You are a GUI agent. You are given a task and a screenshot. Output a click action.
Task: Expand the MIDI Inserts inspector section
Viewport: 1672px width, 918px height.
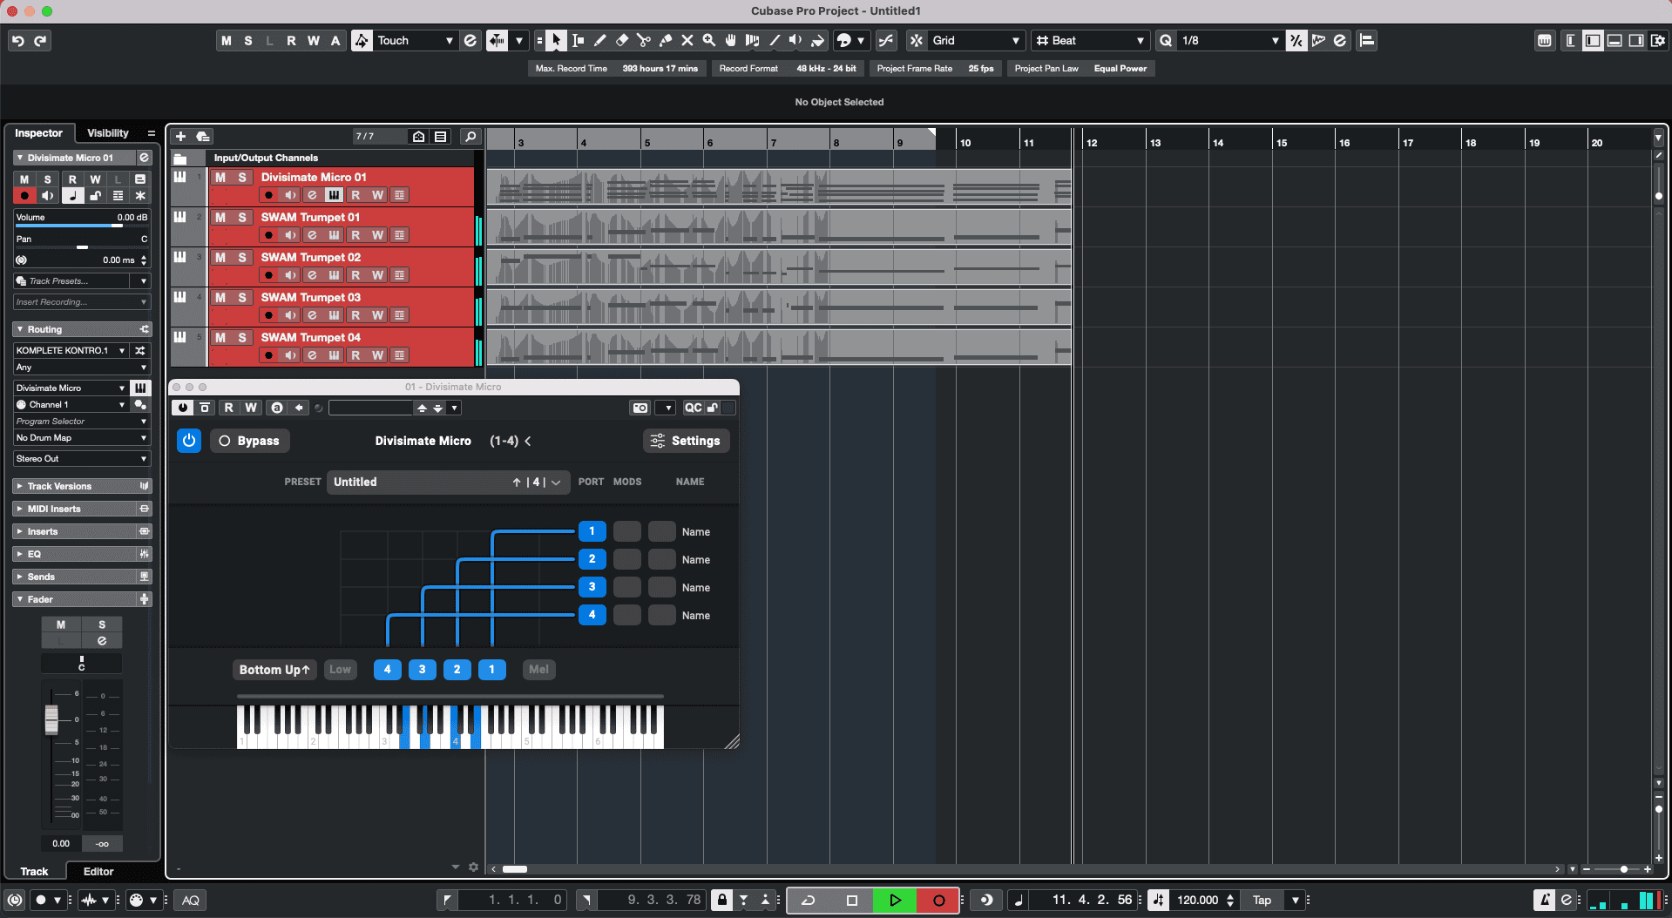82,509
